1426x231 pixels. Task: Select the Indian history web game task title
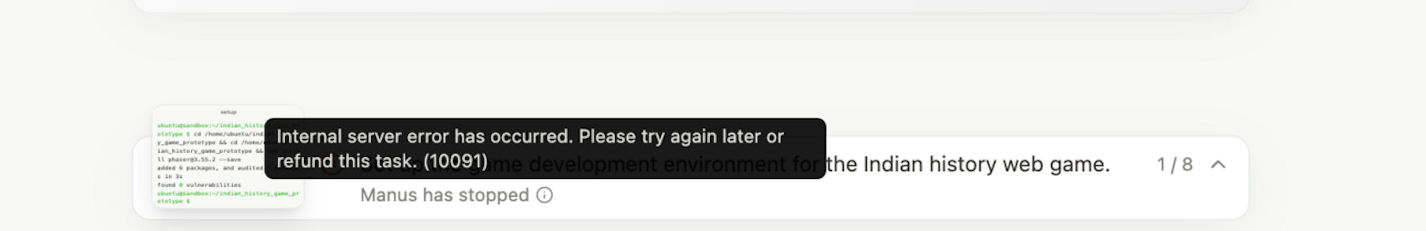[735, 164]
